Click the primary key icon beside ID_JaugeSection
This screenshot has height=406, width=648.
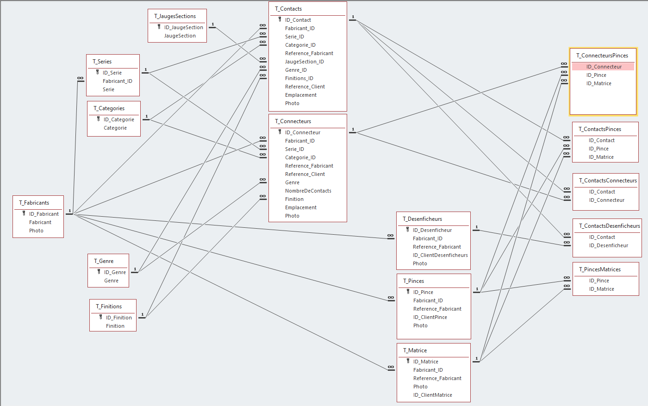(x=159, y=27)
